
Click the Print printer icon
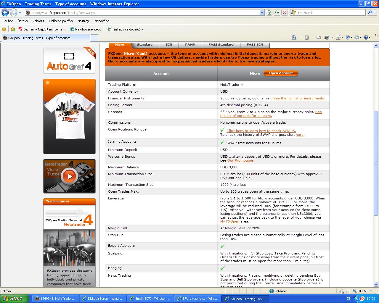coord(327,37)
